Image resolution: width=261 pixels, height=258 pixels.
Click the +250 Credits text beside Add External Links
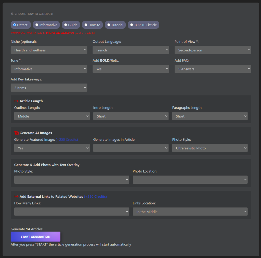click(95, 196)
